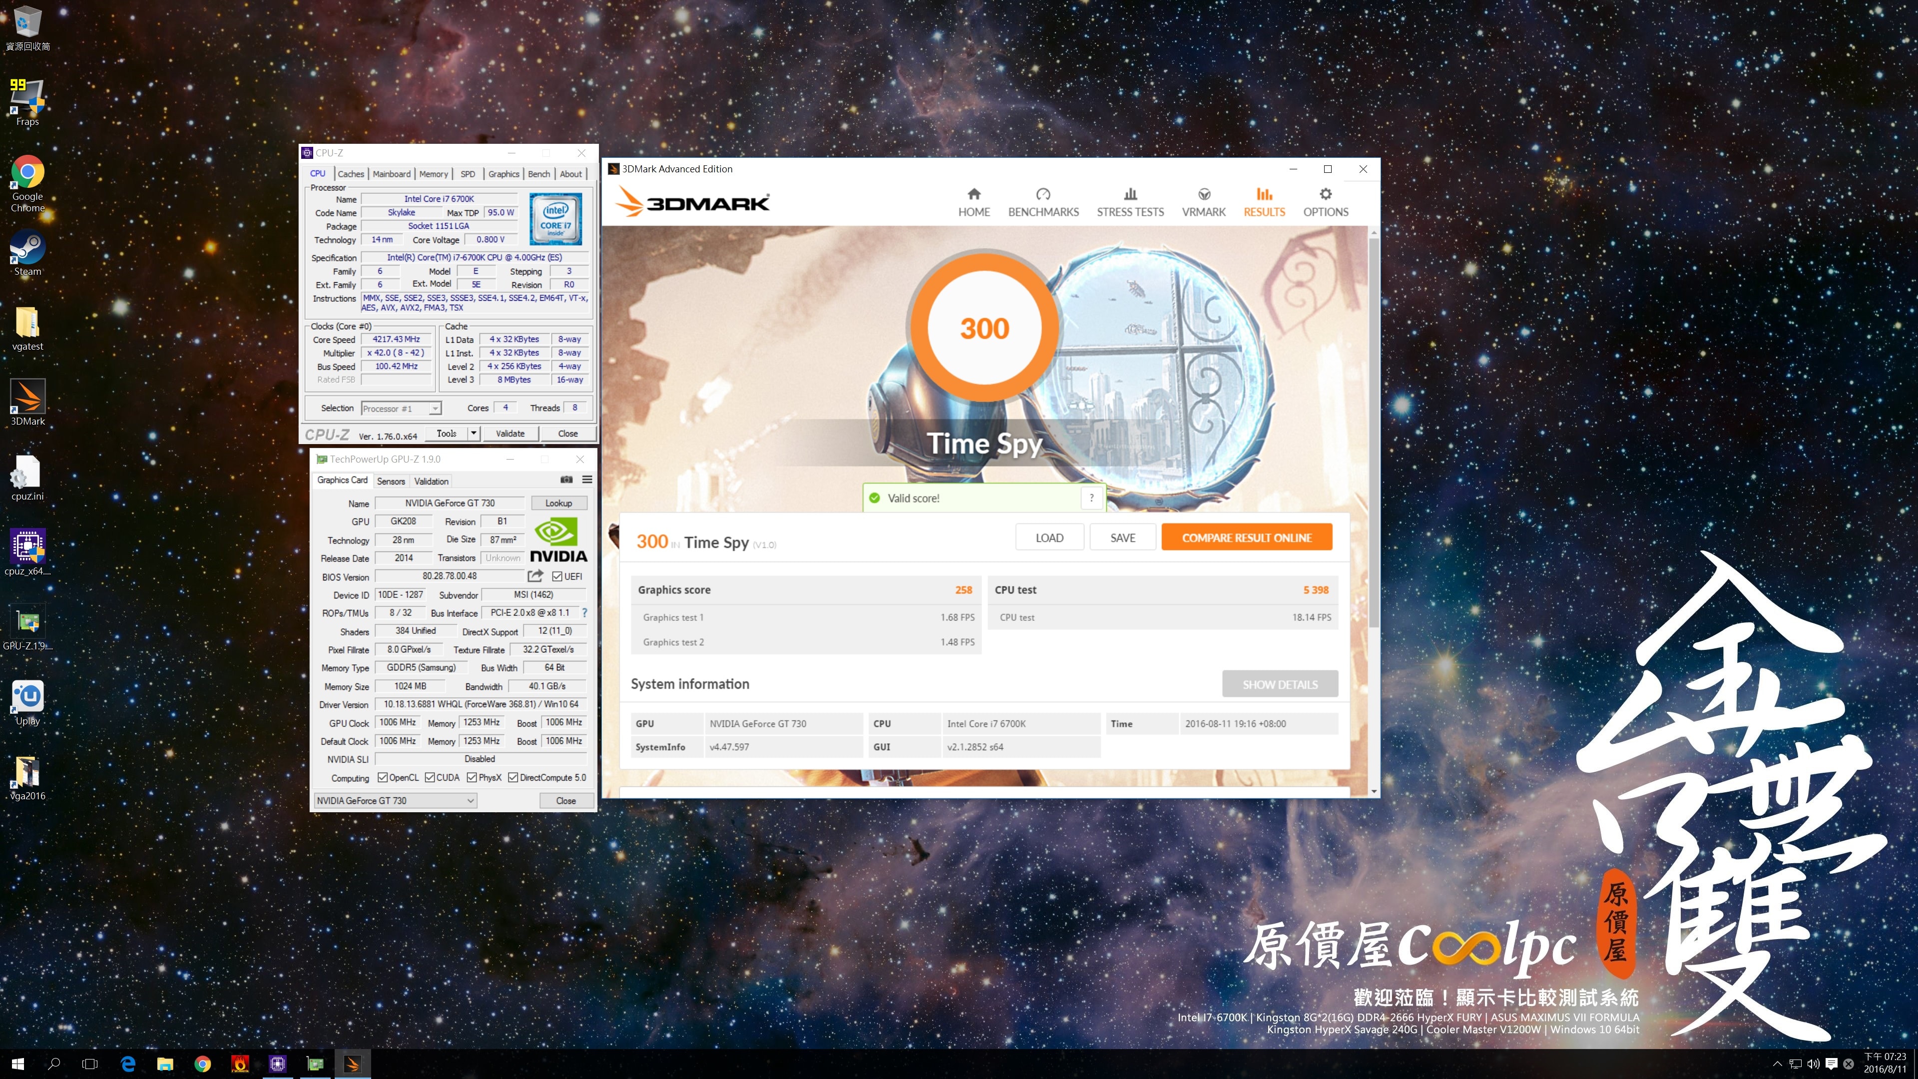Open the Graphics tab in CPU-Z
The image size is (1918, 1079).
(504, 173)
